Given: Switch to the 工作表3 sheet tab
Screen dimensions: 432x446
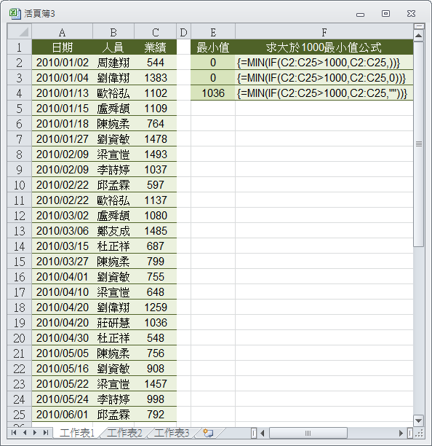Looking at the screenshot, I should (x=172, y=433).
